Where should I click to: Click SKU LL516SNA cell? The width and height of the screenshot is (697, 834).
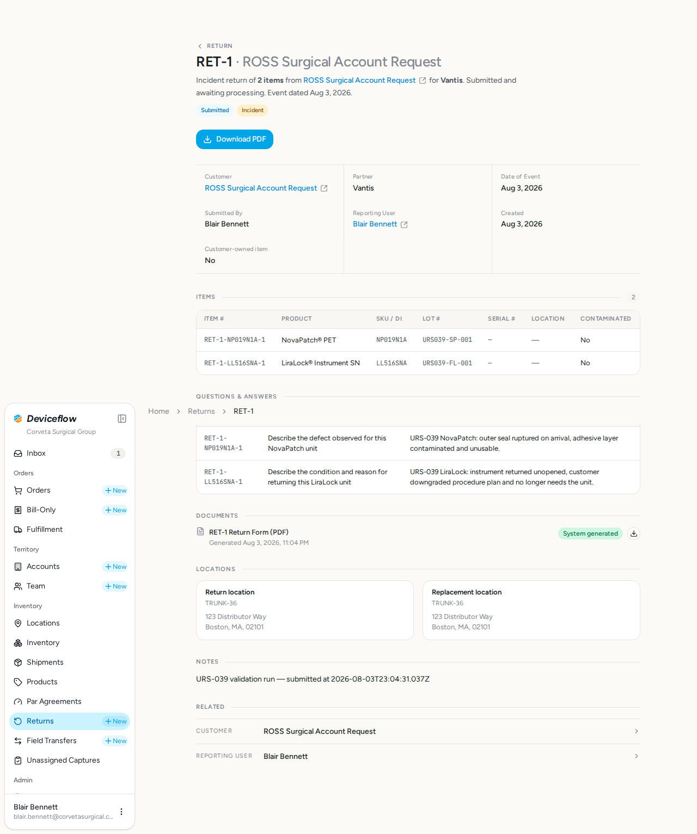tap(392, 363)
